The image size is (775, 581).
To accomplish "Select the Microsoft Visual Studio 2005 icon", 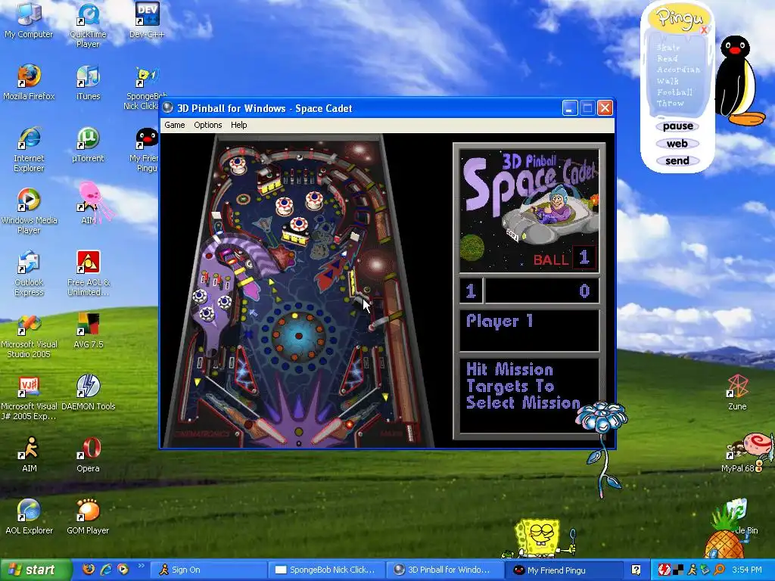I will click(x=29, y=336).
